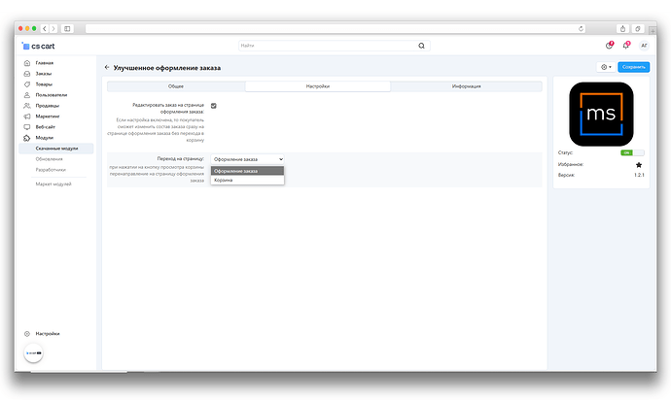The height and width of the screenshot is (400, 671).
Task: Choose Оформление заказа in the dropdown list
Action: [x=247, y=171]
